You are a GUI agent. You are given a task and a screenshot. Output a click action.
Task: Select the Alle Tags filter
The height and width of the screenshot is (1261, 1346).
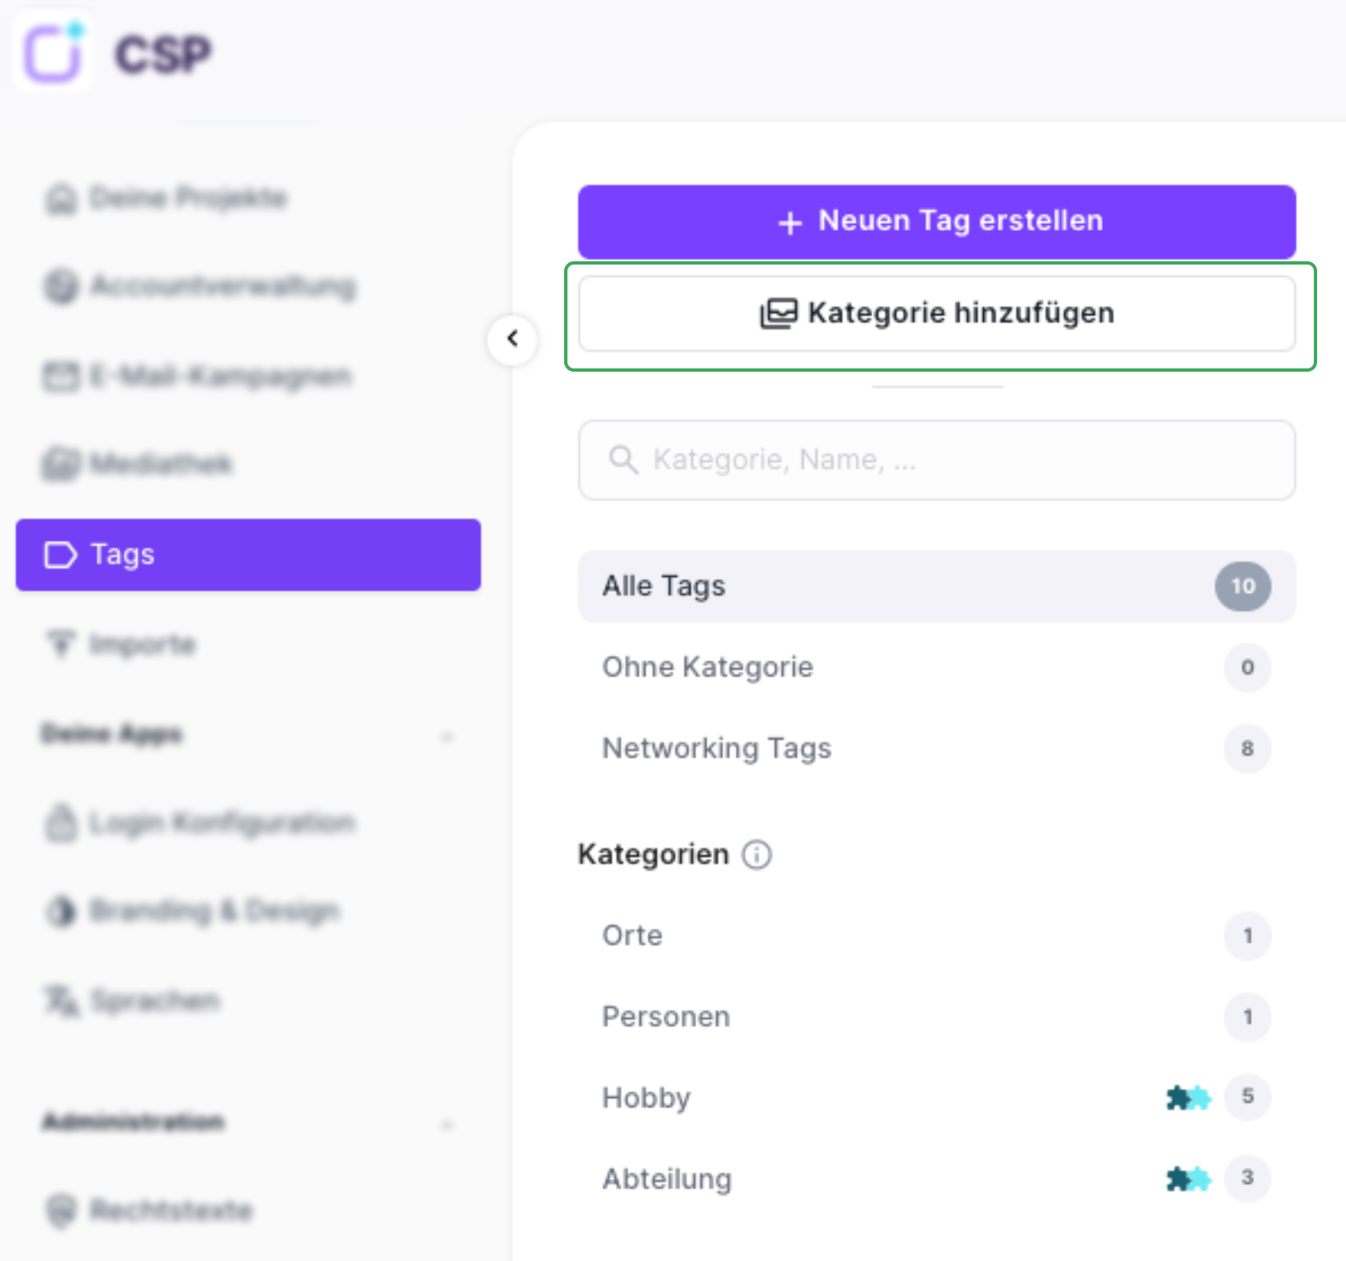point(937,586)
